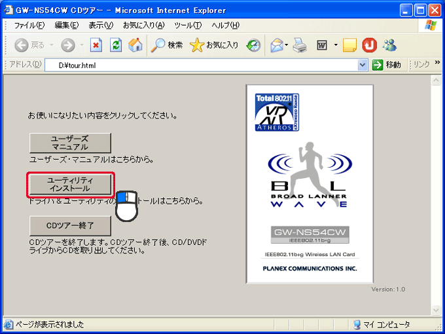Click the red circular U icon

[x=369, y=45]
